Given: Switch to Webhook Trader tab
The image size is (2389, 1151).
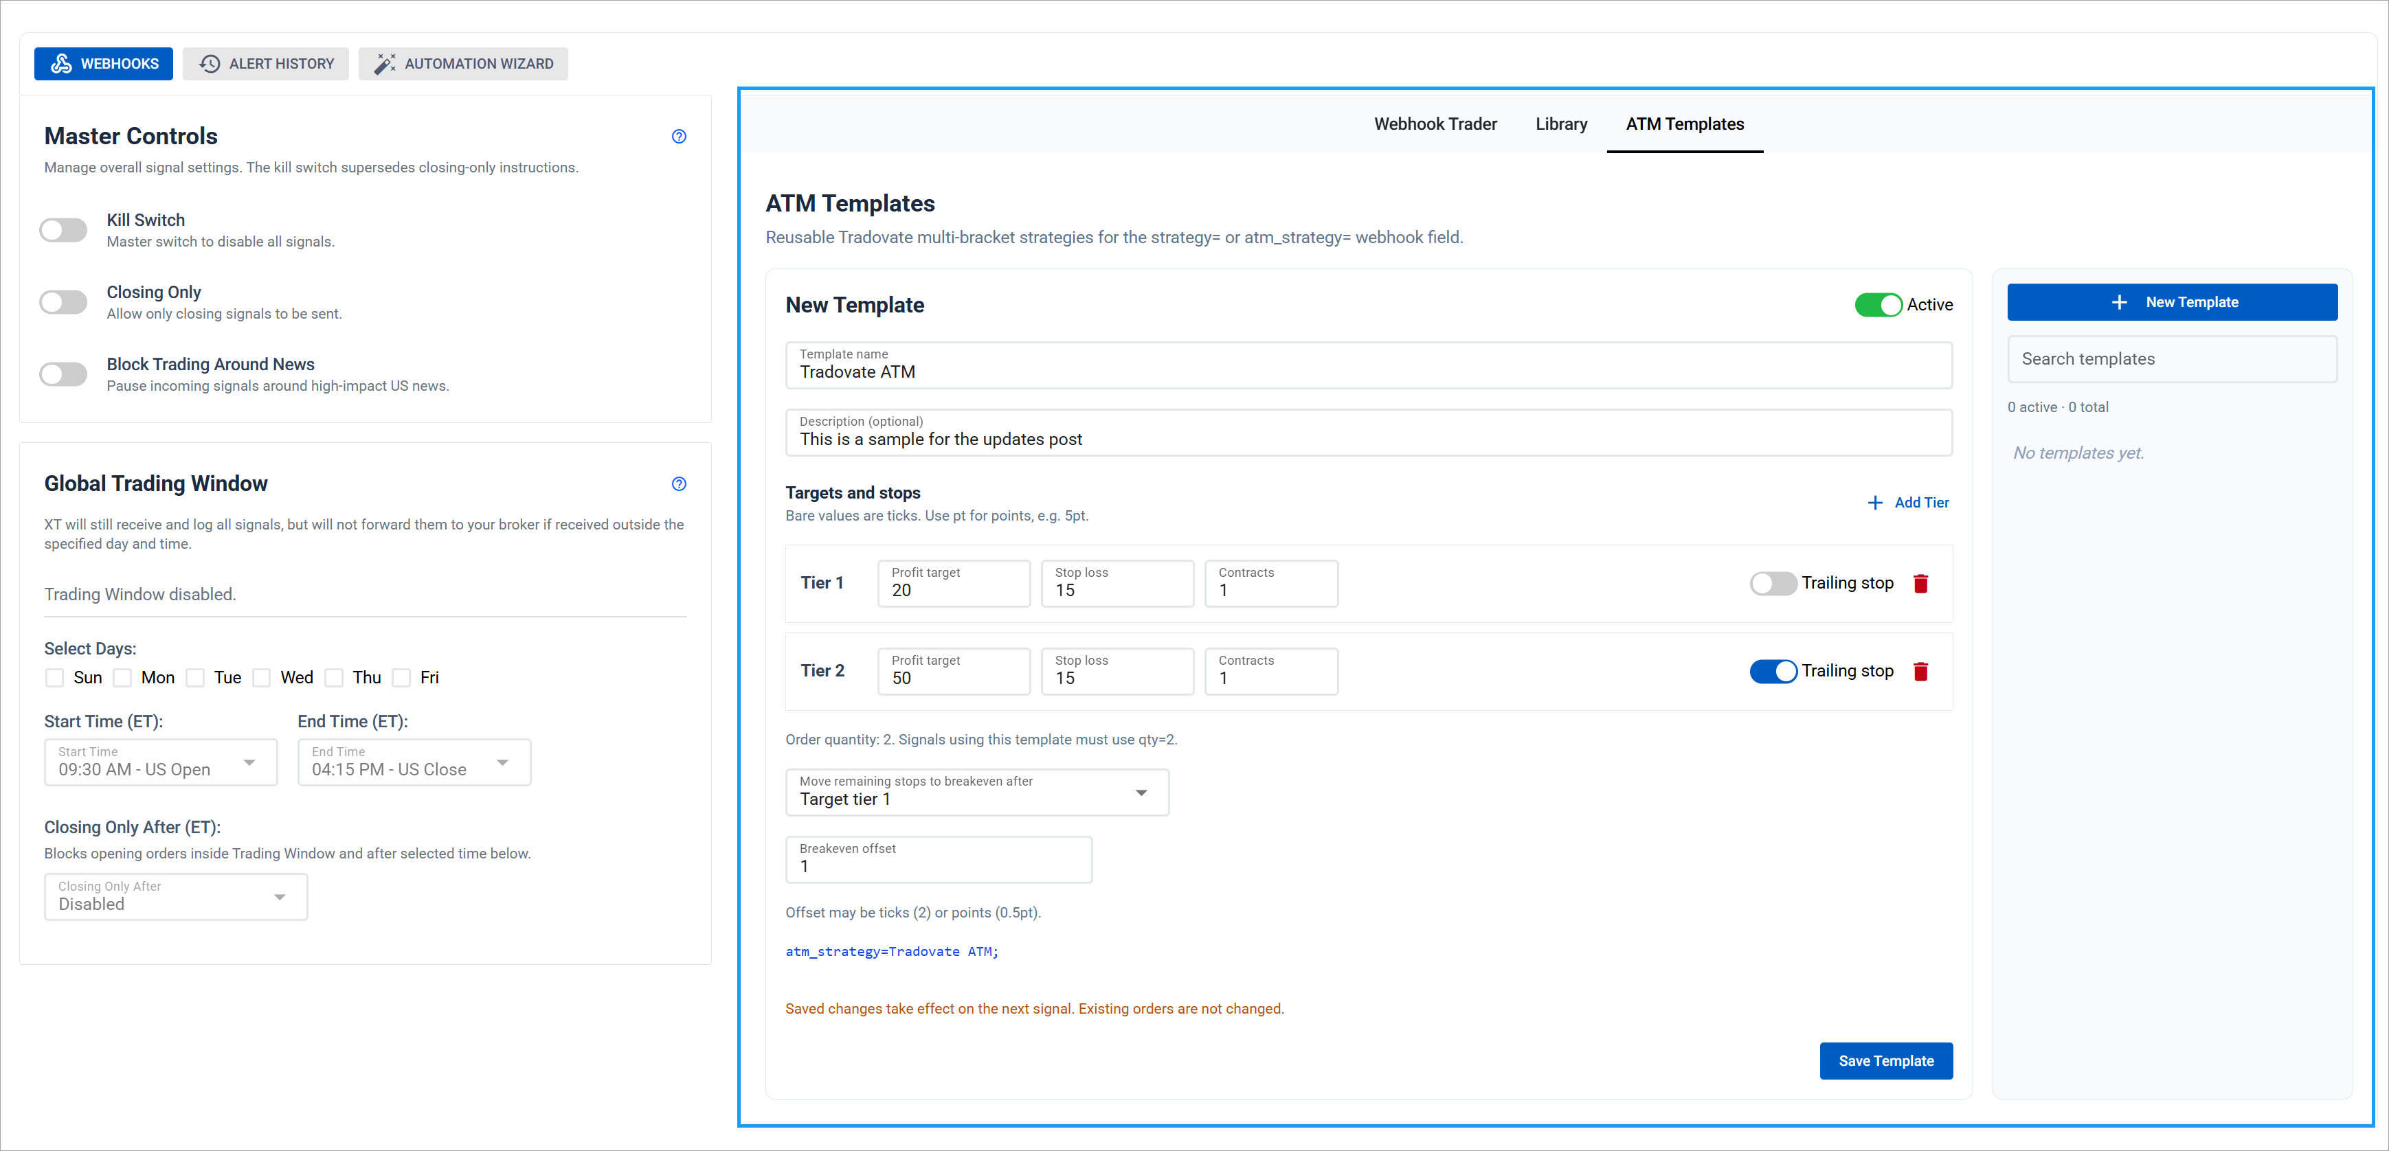Looking at the screenshot, I should click(x=1435, y=124).
